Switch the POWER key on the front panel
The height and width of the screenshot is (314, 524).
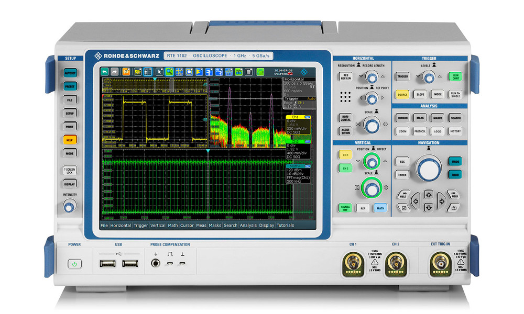tap(74, 264)
